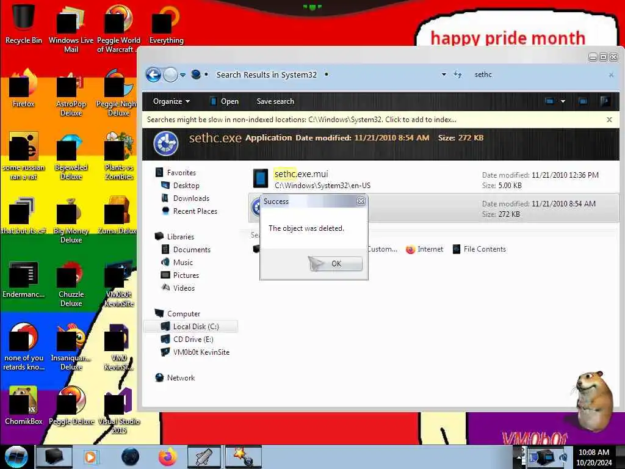
Task: Search again in Internet
Action: (425, 249)
